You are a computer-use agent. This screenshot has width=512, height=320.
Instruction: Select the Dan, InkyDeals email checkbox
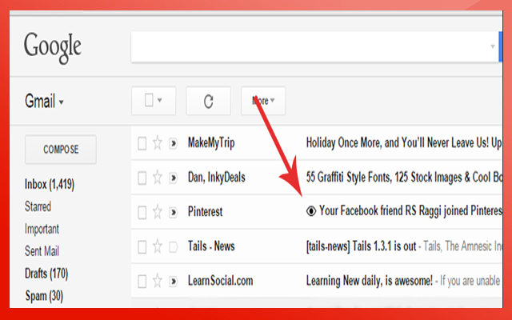142,178
